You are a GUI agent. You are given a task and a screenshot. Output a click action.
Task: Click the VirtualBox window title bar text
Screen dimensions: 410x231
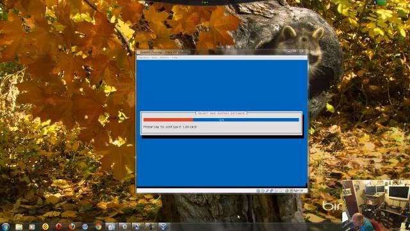pyautogui.click(x=165, y=53)
